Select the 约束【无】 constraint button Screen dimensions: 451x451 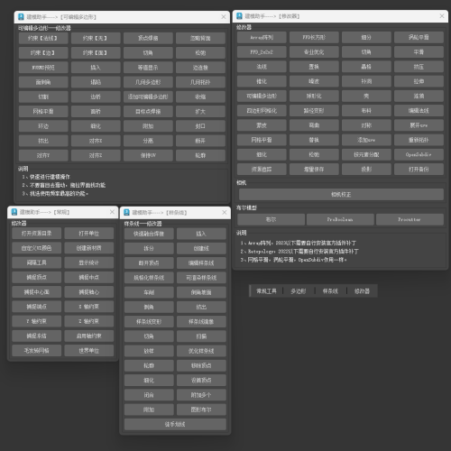tap(96, 38)
